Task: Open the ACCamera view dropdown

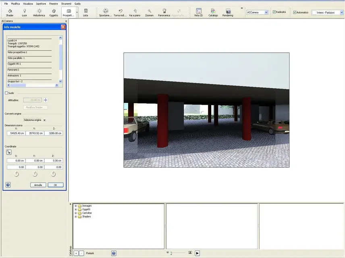Action: coord(266,12)
